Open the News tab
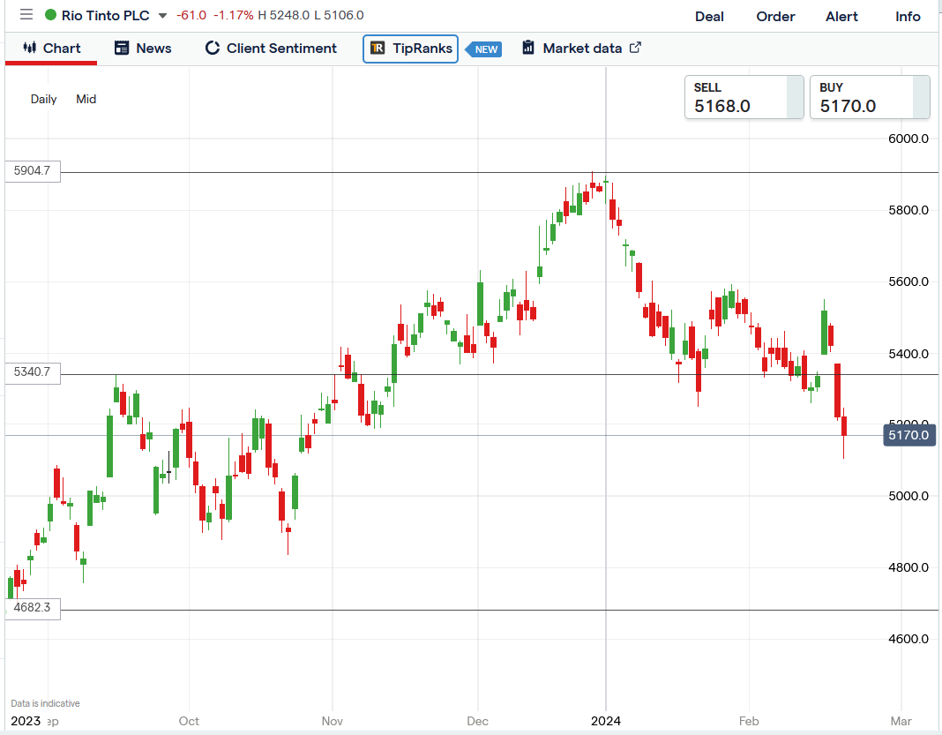The width and height of the screenshot is (942, 735). click(x=143, y=49)
